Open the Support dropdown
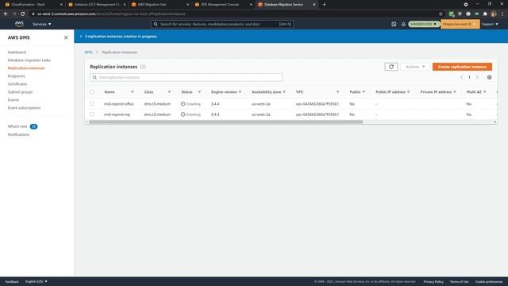The image size is (508, 286). [490, 24]
